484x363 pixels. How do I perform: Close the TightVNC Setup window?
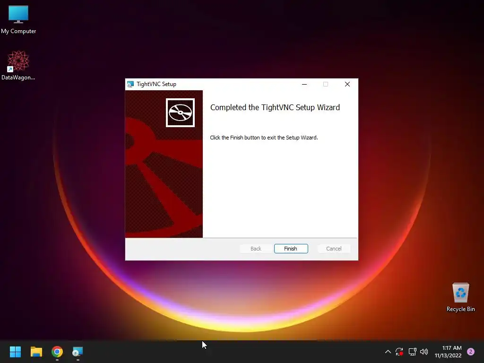(x=347, y=84)
